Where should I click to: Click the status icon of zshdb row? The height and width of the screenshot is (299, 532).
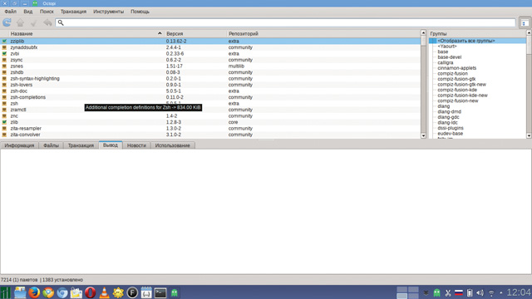(4, 72)
